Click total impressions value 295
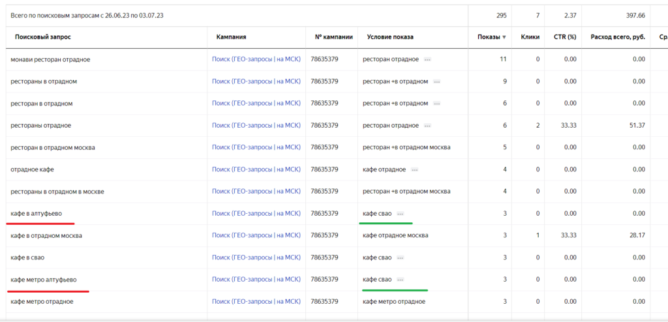Image resolution: width=668 pixels, height=322 pixels. [502, 16]
